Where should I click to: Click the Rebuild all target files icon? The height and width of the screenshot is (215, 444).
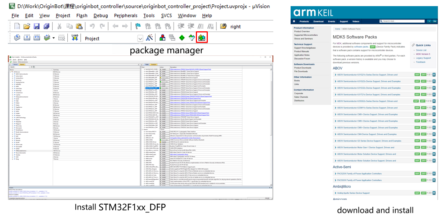(x=37, y=38)
